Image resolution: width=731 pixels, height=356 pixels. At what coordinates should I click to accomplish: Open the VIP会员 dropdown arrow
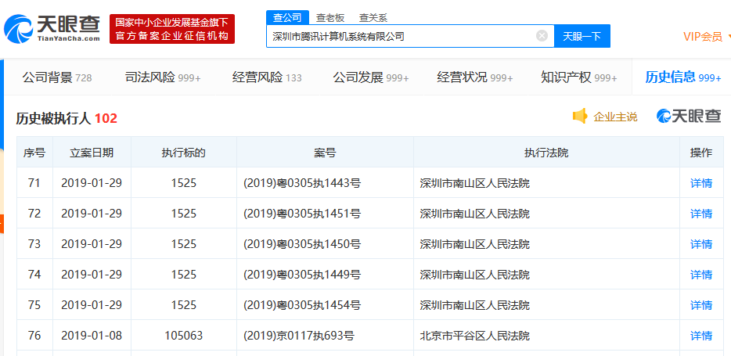[729, 36]
